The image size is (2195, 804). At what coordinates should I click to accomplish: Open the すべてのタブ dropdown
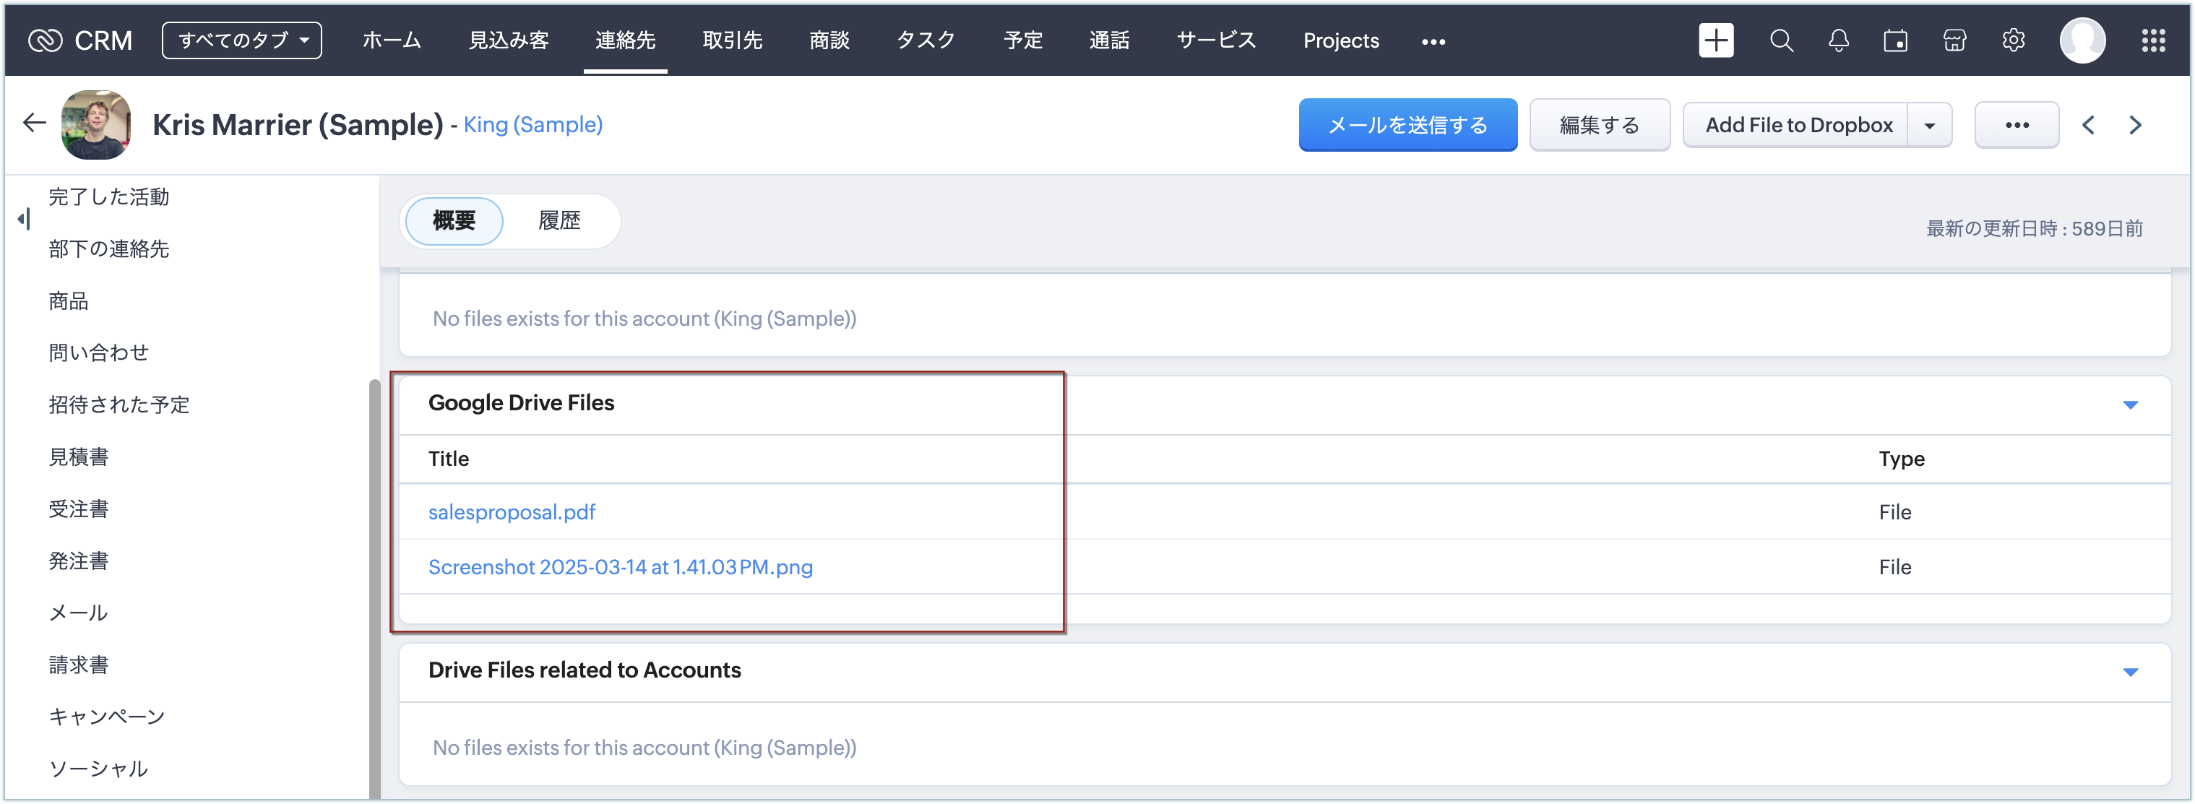tap(242, 40)
